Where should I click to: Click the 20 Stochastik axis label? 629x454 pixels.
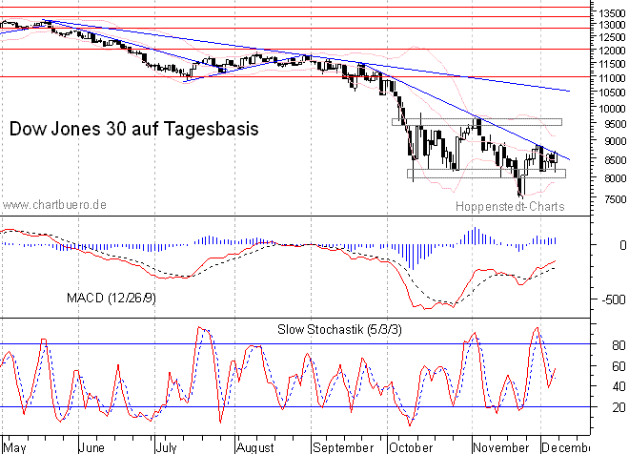[x=619, y=407]
